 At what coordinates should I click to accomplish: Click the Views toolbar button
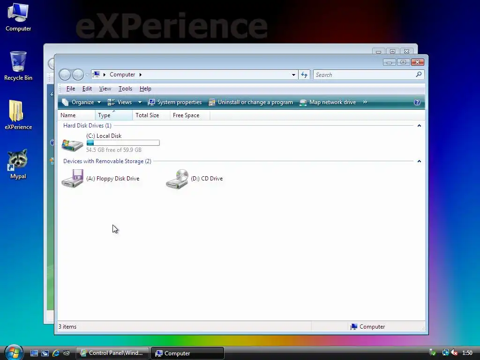coord(120,102)
